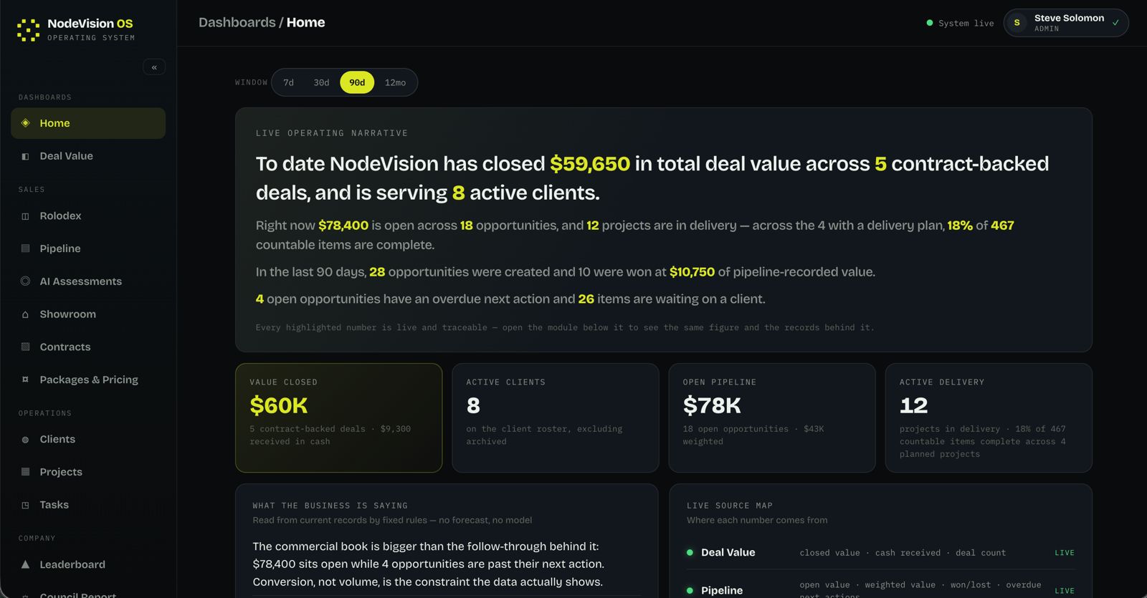The height and width of the screenshot is (598, 1147).
Task: Open the Contracts page
Action: click(88, 347)
